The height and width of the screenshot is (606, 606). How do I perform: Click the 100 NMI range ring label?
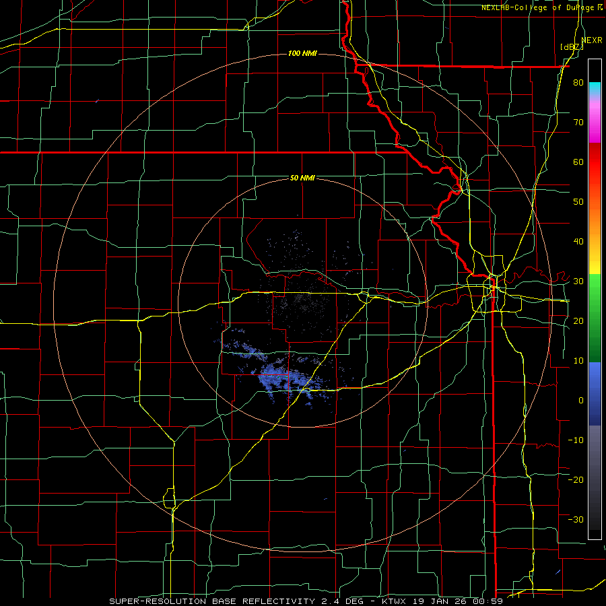(x=302, y=53)
